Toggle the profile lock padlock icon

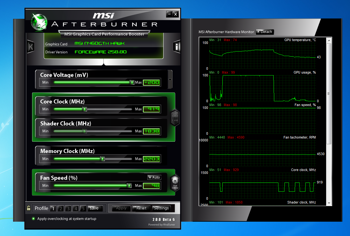coord(29,208)
